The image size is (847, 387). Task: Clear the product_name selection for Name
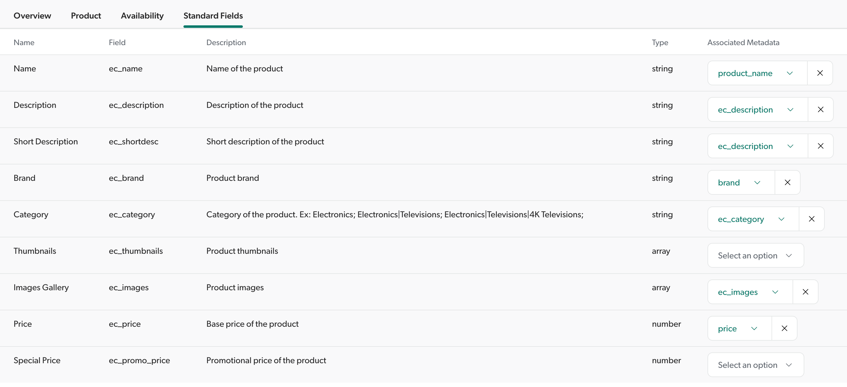(820, 73)
